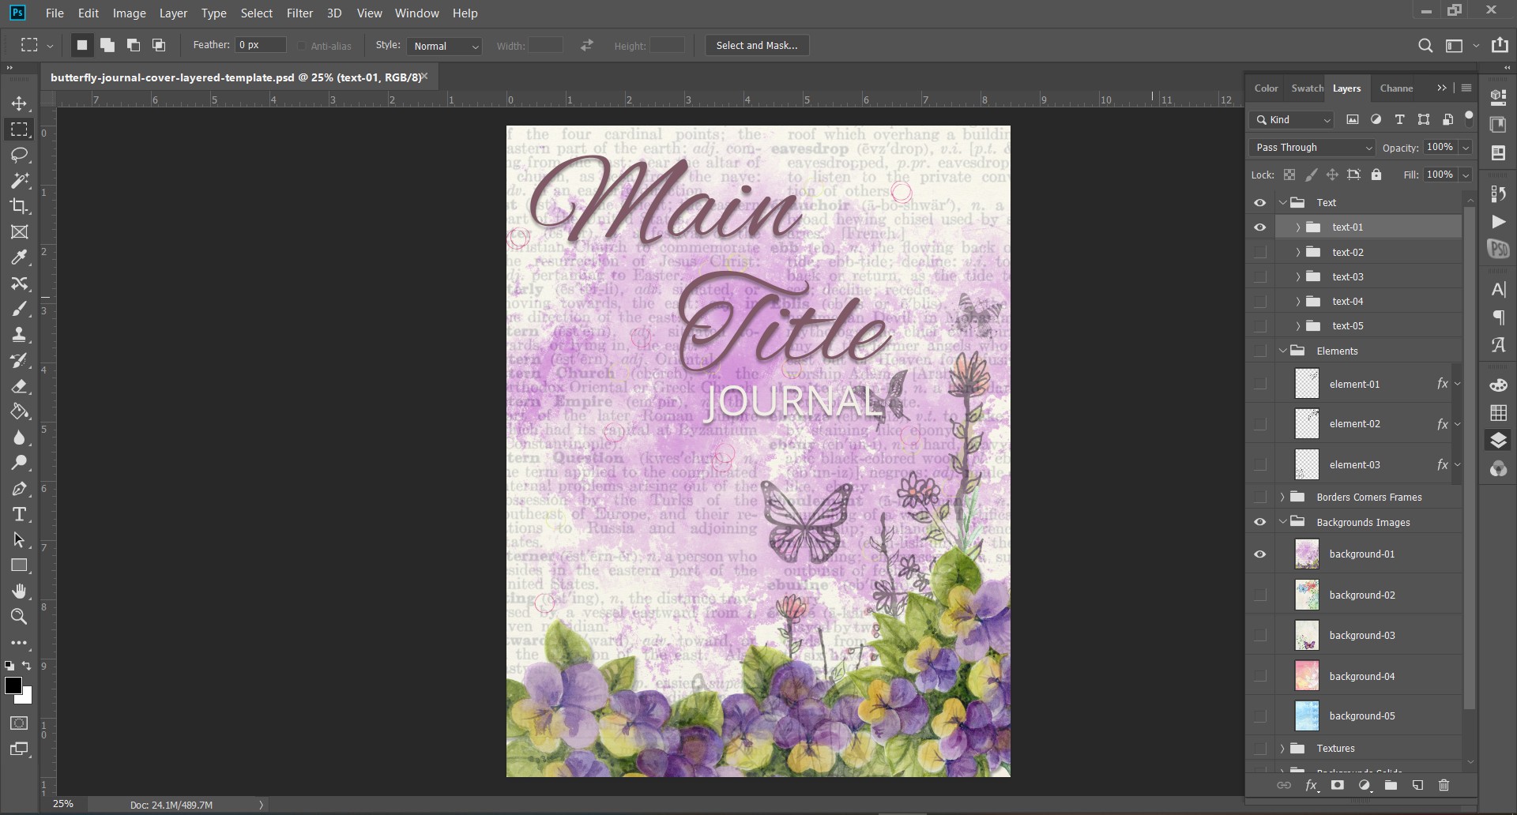Click the add layer mask icon
Viewport: 1517px width, 815px height.
pos(1338,785)
